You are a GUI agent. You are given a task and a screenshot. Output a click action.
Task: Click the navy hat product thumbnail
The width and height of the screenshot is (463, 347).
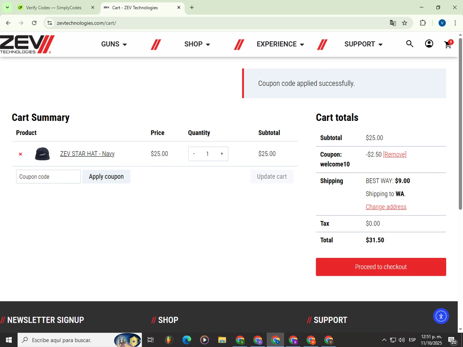click(42, 154)
